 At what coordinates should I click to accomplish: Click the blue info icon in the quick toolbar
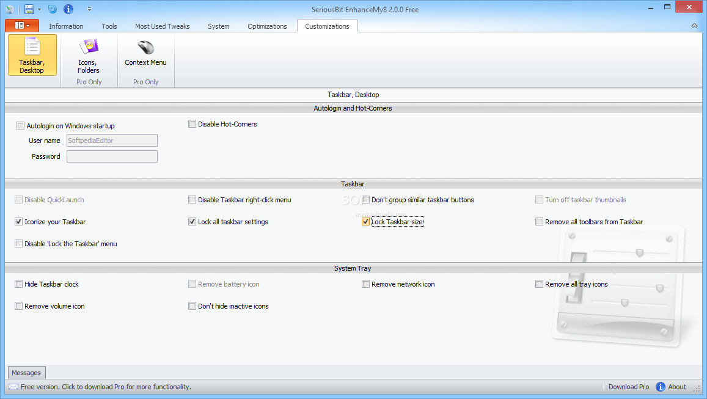[x=68, y=9]
